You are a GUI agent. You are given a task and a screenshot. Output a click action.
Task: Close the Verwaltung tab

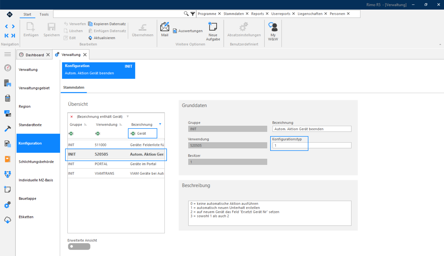pos(85,55)
